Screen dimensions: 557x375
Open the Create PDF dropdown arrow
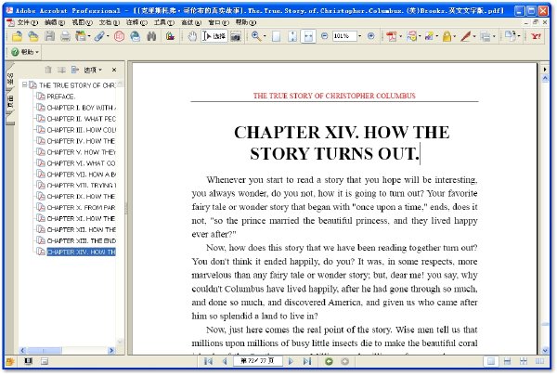pyautogui.click(x=401, y=36)
